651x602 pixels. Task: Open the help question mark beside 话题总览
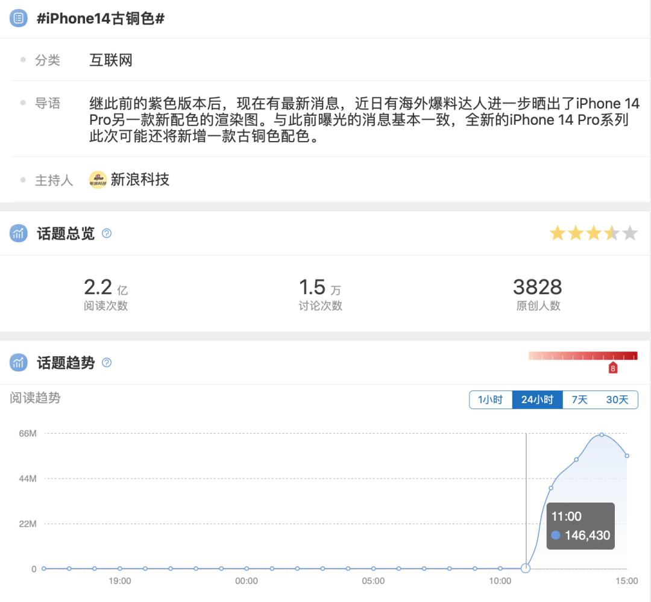tap(107, 233)
